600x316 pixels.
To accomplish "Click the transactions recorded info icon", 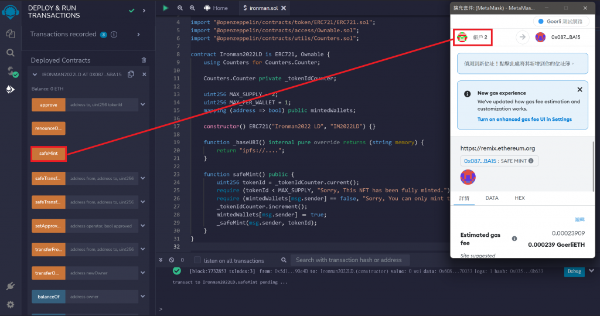I will [114, 35].
